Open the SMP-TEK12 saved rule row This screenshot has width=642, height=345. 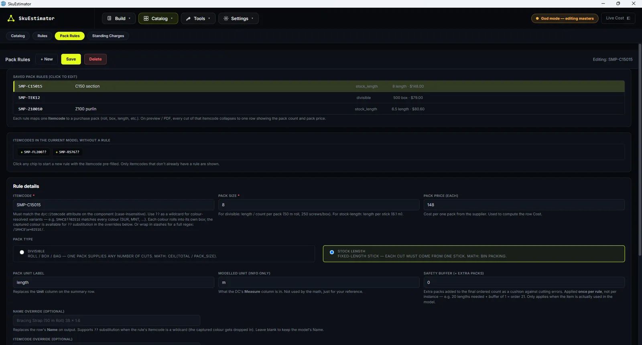click(319, 97)
